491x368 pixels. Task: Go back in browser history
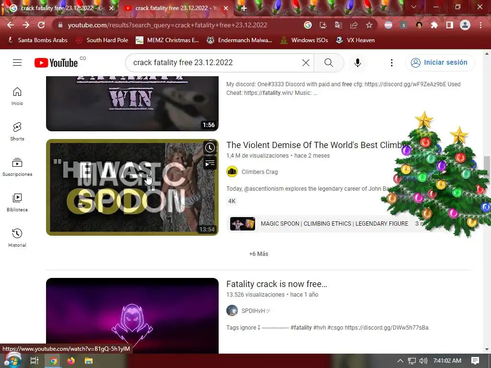tap(11, 25)
